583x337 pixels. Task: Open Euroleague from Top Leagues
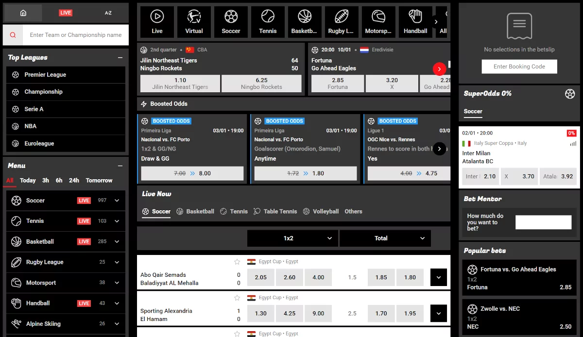(x=66, y=144)
